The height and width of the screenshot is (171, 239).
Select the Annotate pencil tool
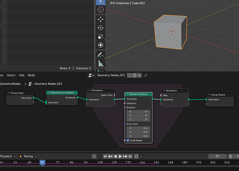coord(100,55)
